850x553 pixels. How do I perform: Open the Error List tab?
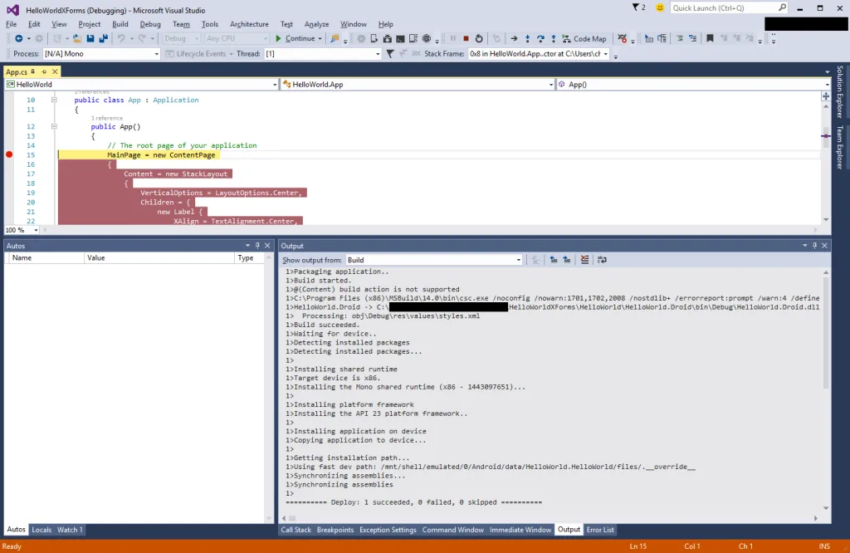click(x=600, y=530)
